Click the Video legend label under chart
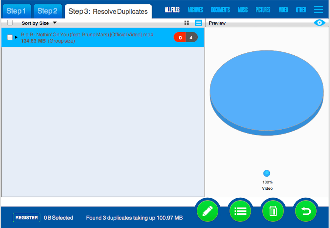The height and width of the screenshot is (228, 330). click(267, 188)
